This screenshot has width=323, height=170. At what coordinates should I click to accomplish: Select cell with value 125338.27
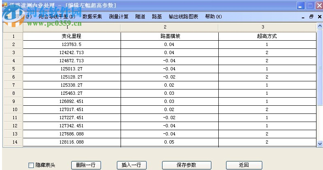pos(72,85)
